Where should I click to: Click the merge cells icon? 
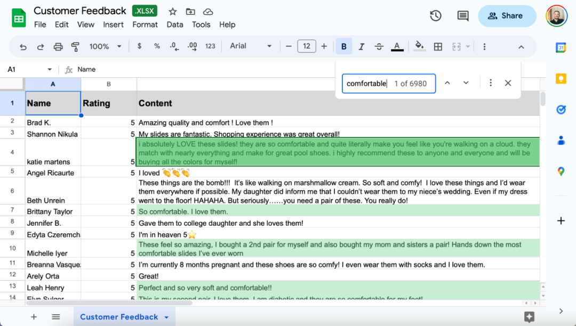(x=457, y=46)
